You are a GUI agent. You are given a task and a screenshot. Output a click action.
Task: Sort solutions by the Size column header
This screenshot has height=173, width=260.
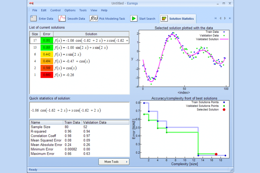35,34
